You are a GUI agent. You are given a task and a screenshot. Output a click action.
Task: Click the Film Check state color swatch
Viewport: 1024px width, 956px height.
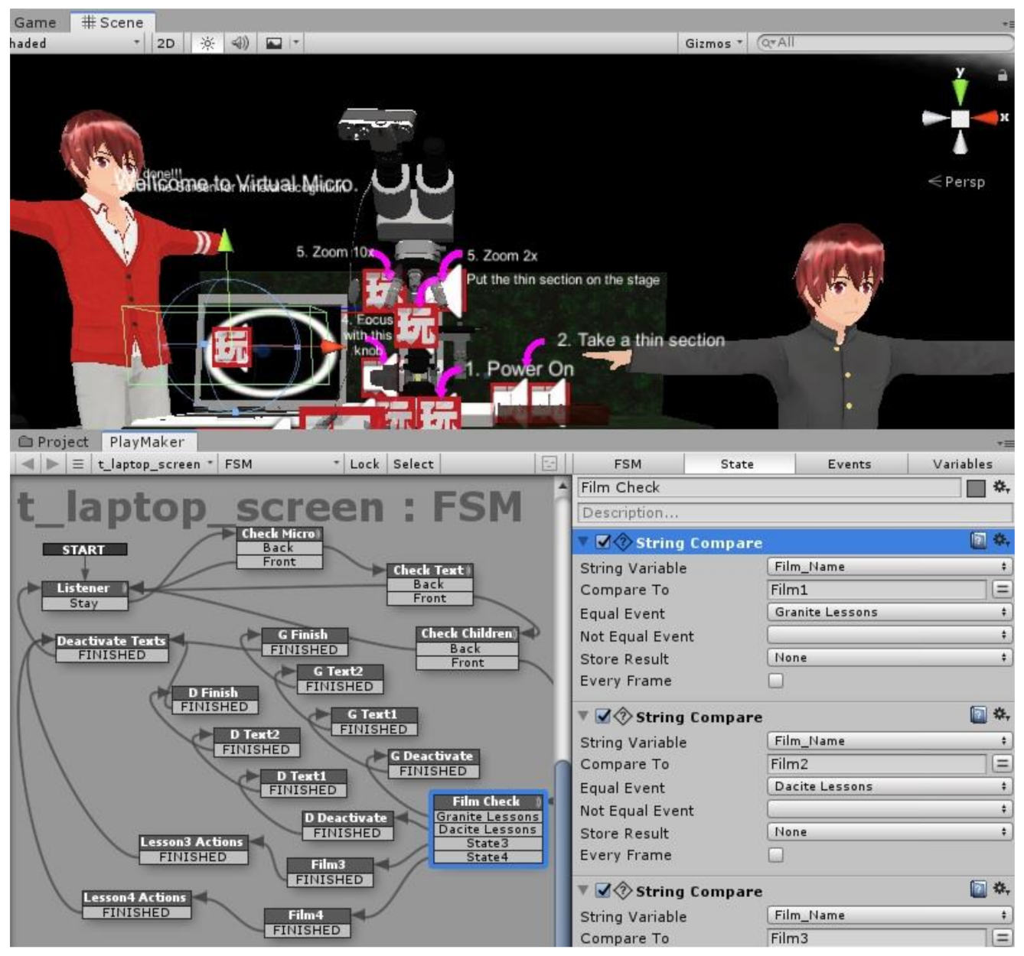(976, 488)
